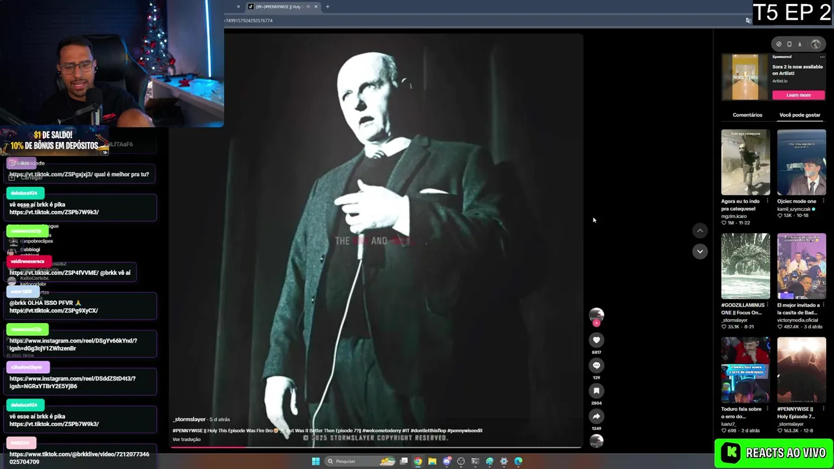Viewport: 834px width, 469px height.
Task: Click the instagram.com/reel/DSgYv66kYnd chat link
Action: (73, 345)
